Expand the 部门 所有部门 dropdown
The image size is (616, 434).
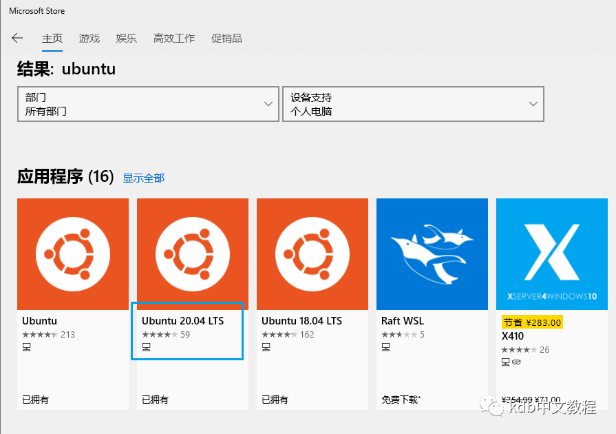[x=148, y=104]
